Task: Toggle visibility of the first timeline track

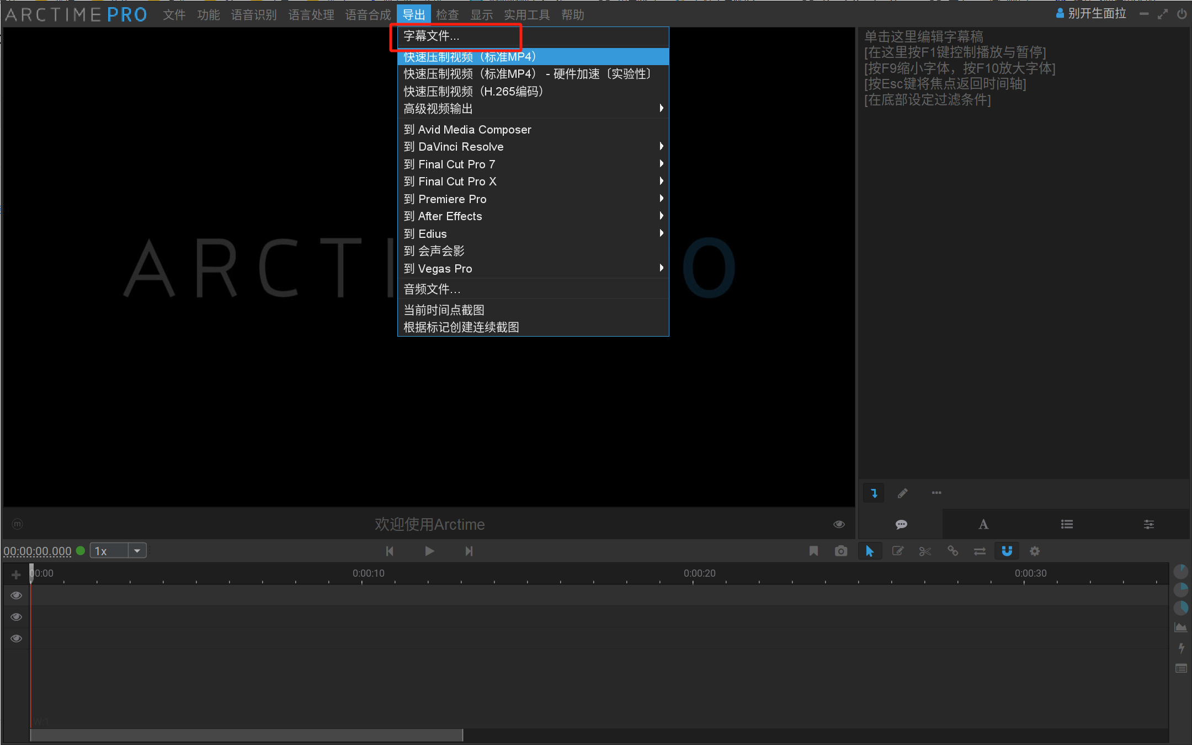Action: point(17,595)
